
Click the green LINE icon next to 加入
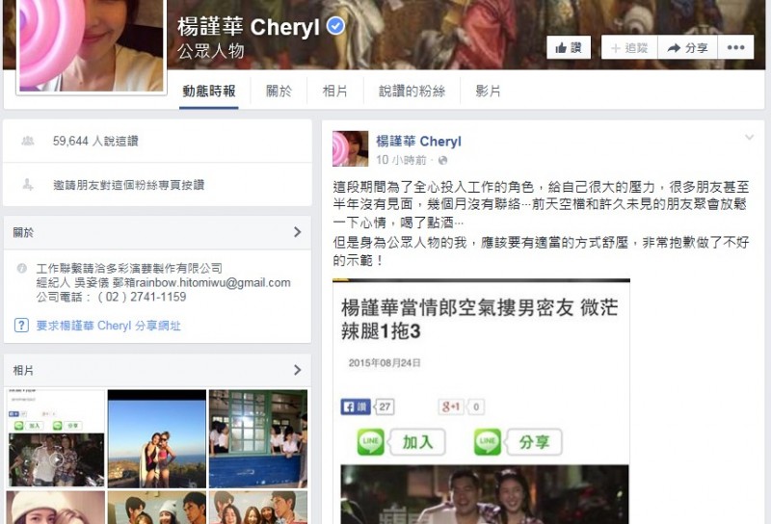pos(371,441)
